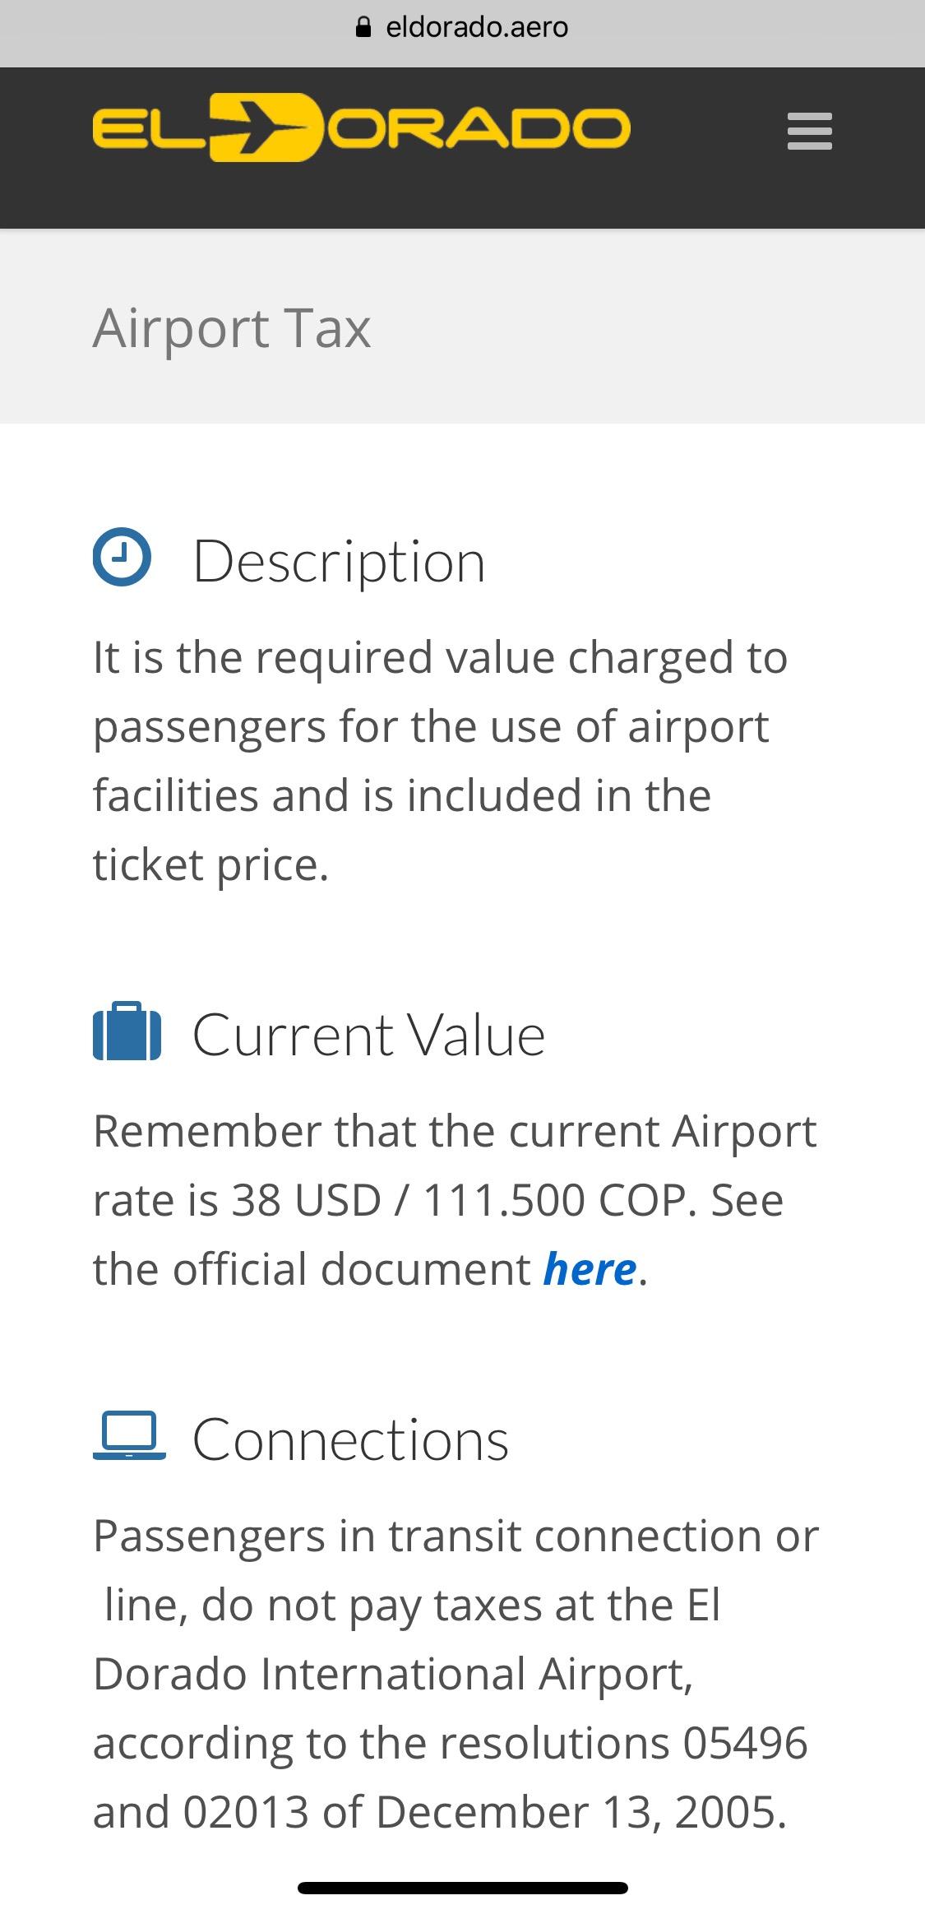Open the official document 'here' link

(x=590, y=1269)
